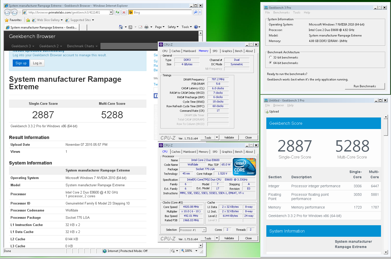
Task: Open Help menu in Geekbench 3 Pro launcher
Action: point(307,12)
